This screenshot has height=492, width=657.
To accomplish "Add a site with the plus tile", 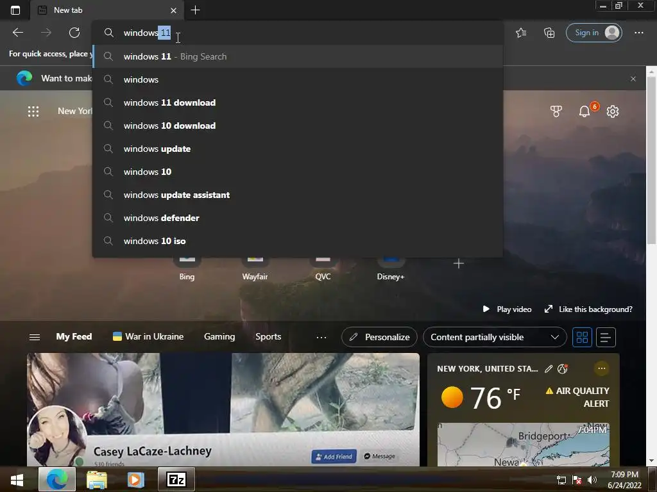I will point(458,263).
